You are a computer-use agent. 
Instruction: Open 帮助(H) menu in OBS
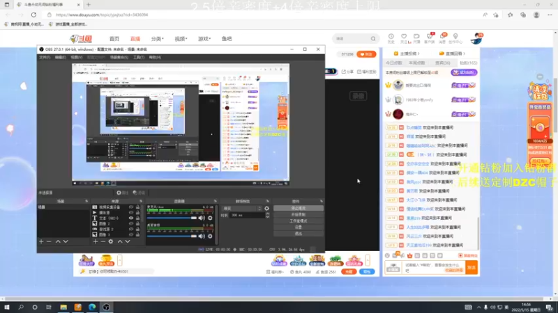click(x=155, y=57)
